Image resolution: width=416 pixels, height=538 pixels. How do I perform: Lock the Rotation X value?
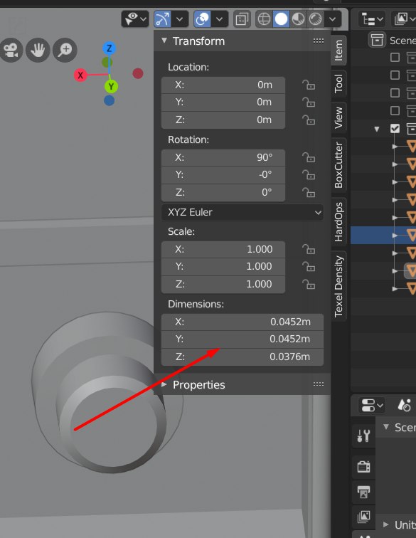309,157
